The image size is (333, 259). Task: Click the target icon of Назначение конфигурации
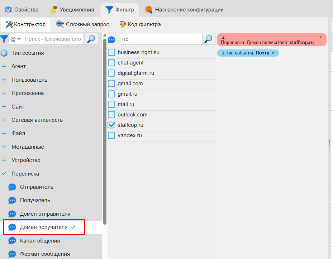[149, 10]
